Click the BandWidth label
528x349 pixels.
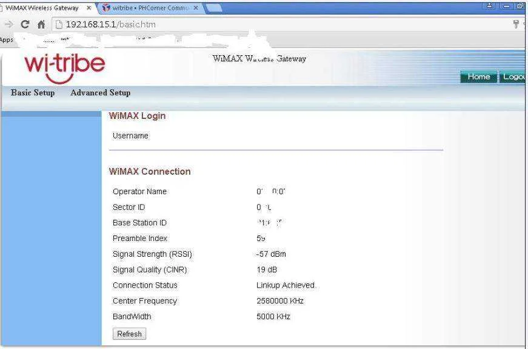pos(132,317)
